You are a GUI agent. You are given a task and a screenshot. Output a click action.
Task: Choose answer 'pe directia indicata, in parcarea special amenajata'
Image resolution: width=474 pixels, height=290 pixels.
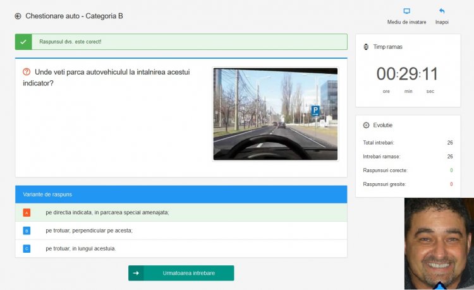coord(181,212)
